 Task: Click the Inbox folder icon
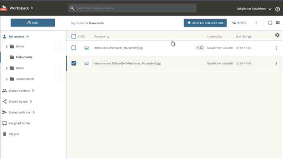pyautogui.click(x=12, y=68)
